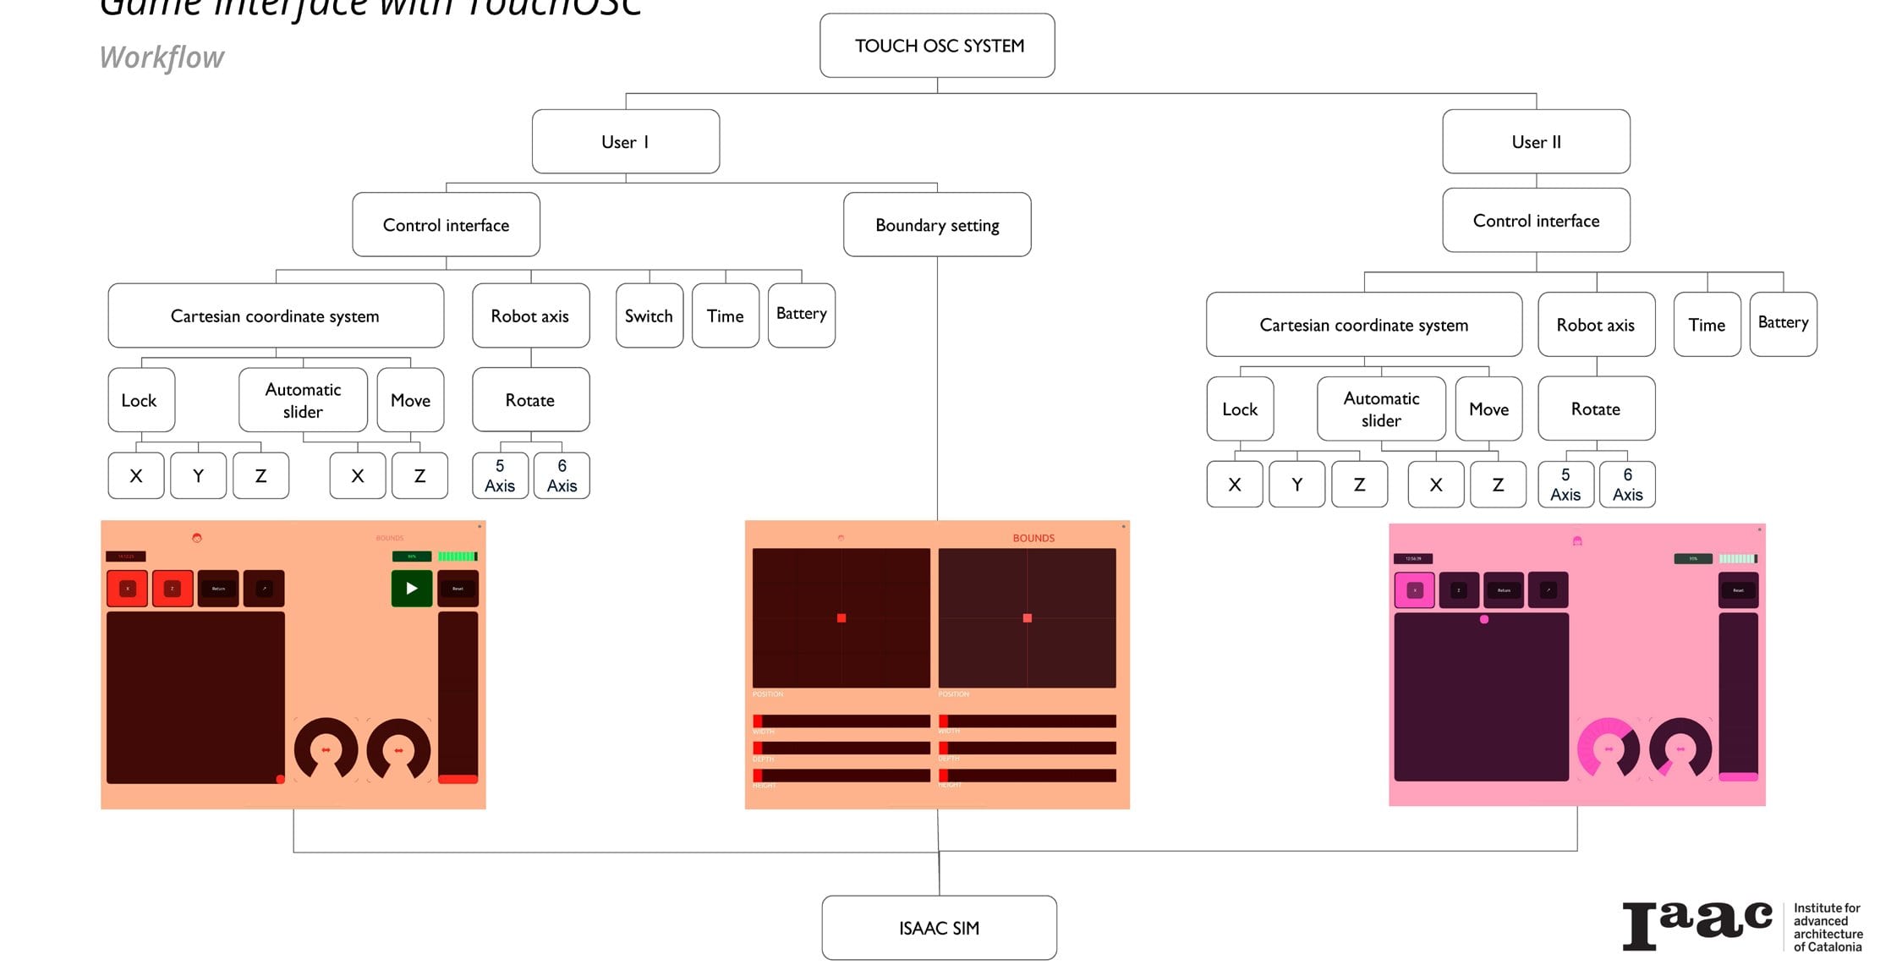The image size is (1902, 976).
Task: Select the User II box
Action: pyautogui.click(x=1536, y=141)
